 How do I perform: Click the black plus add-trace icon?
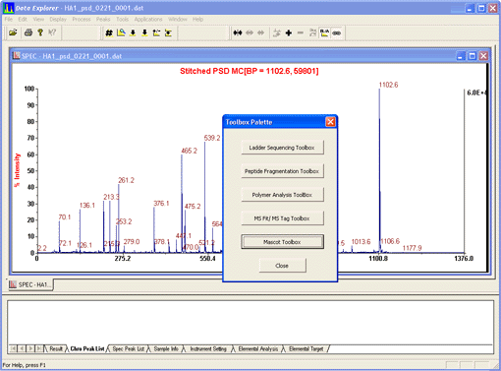click(x=289, y=32)
